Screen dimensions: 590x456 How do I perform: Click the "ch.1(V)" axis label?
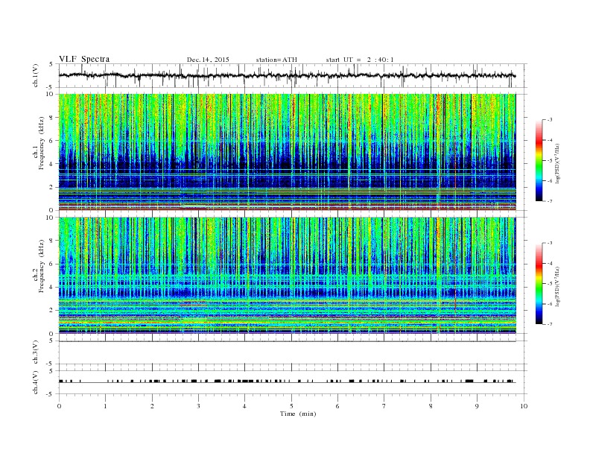[x=36, y=76]
